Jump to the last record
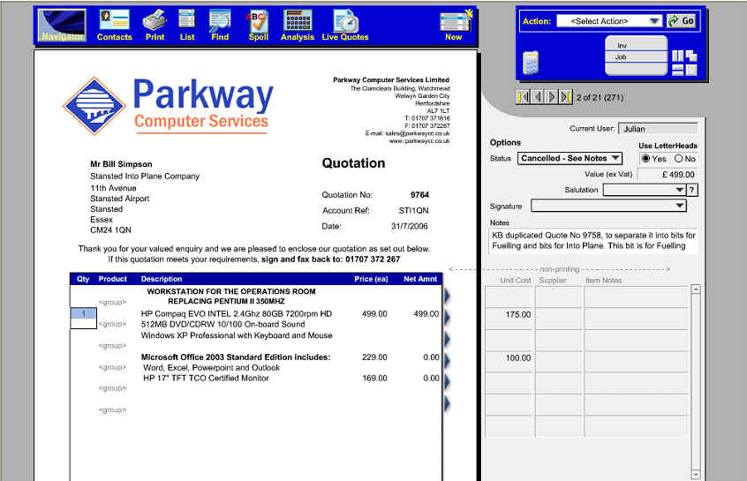 coord(565,97)
